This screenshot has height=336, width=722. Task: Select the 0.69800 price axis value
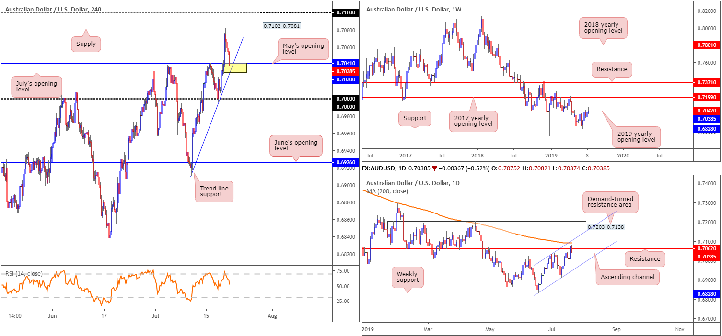pos(346,116)
